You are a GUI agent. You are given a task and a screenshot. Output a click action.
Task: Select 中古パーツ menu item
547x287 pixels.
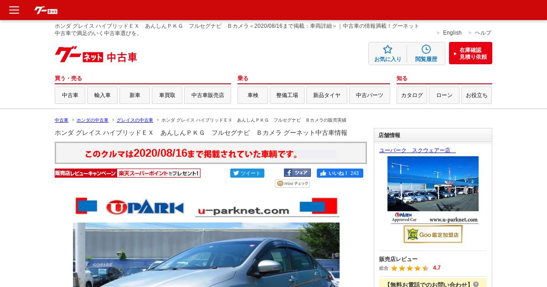pos(370,95)
